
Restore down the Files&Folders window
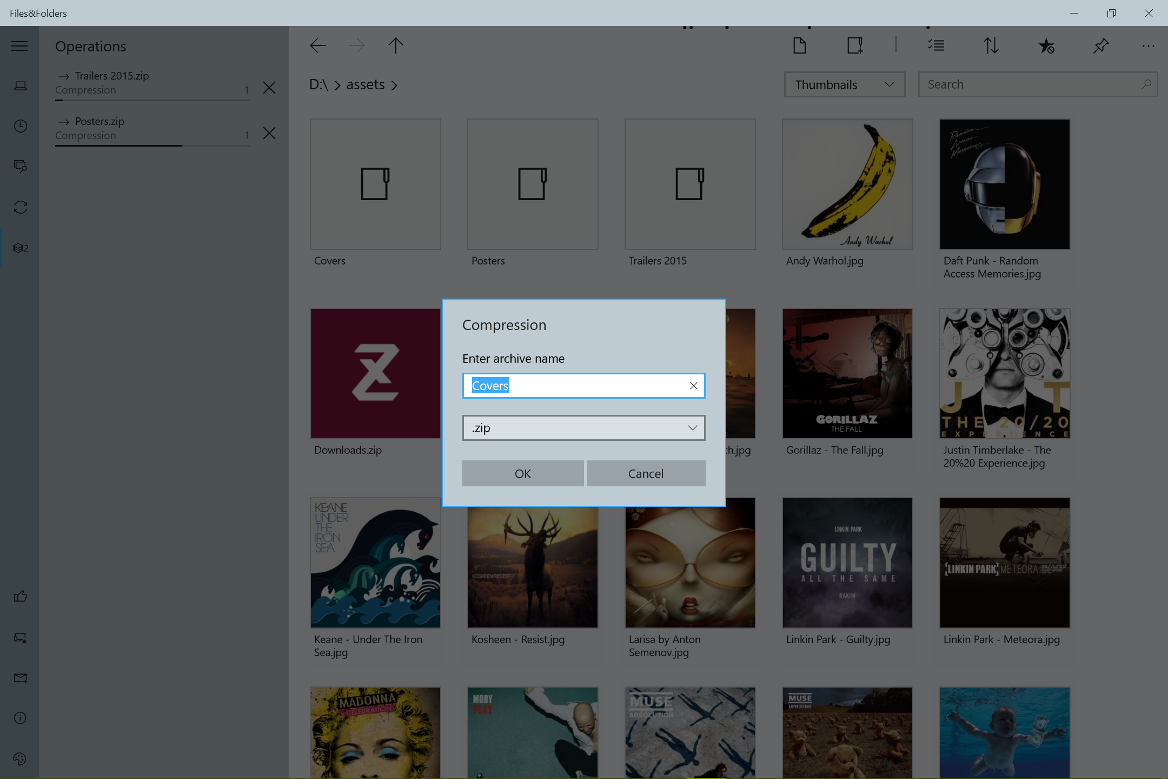coord(1111,13)
